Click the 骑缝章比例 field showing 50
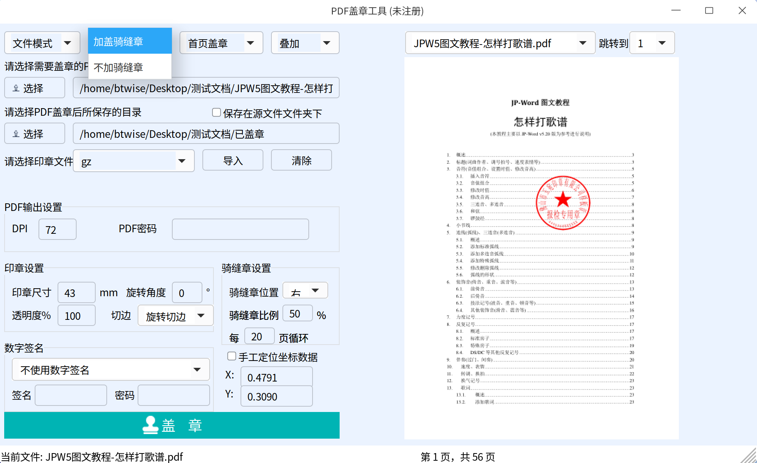757x463 pixels. click(x=298, y=313)
